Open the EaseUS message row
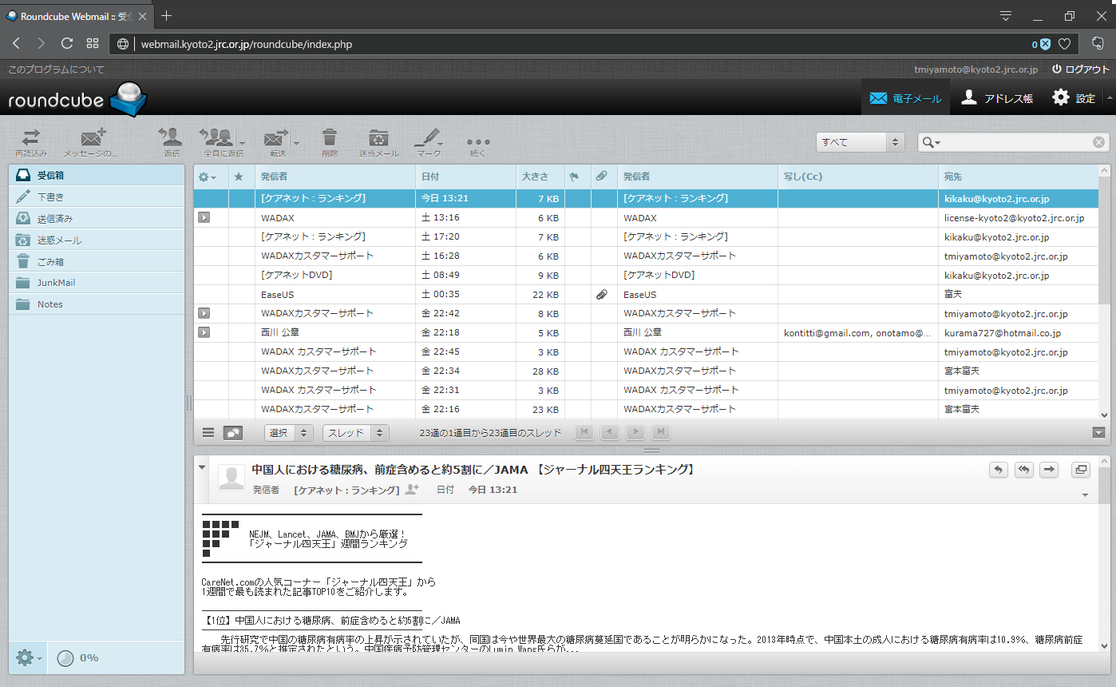Screen dimensions: 1116x687 click(646, 295)
